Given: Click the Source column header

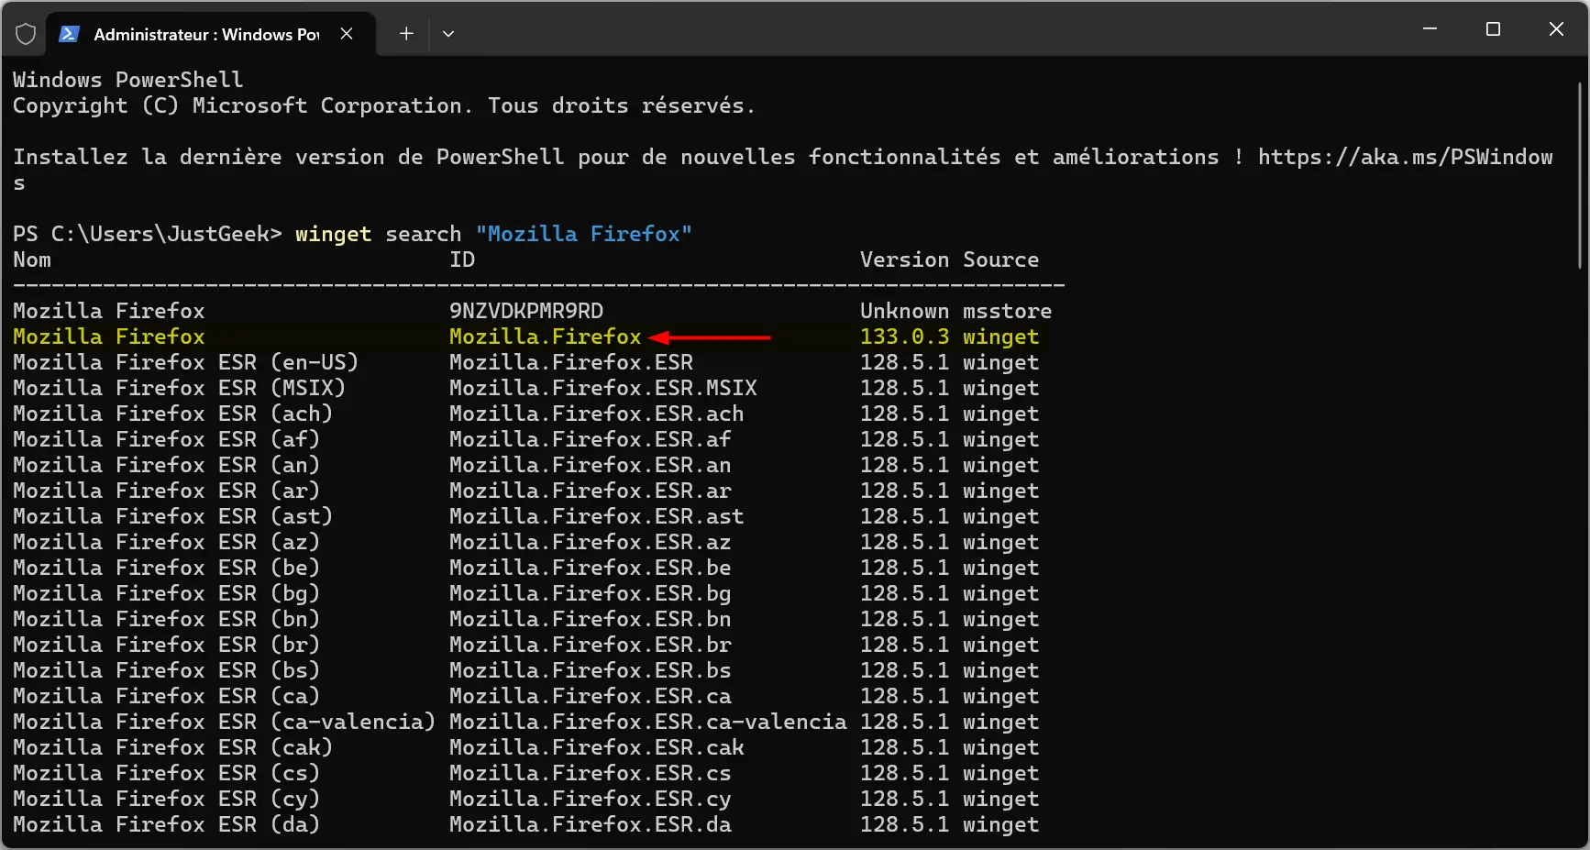Looking at the screenshot, I should [1000, 259].
